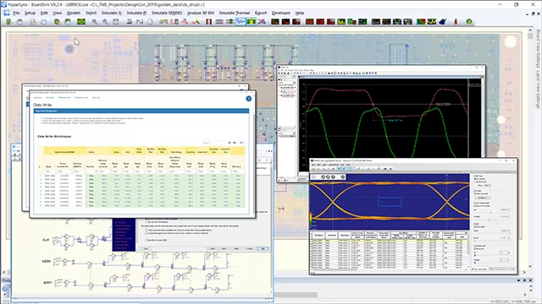Click the zoom in magnifier toolbar icon

pyautogui.click(x=94, y=22)
